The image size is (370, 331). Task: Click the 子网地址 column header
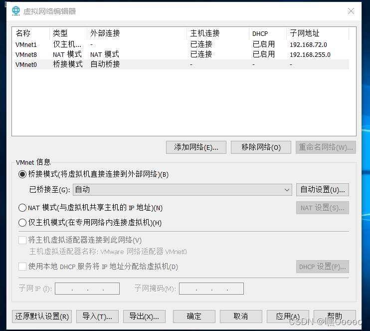[318, 33]
